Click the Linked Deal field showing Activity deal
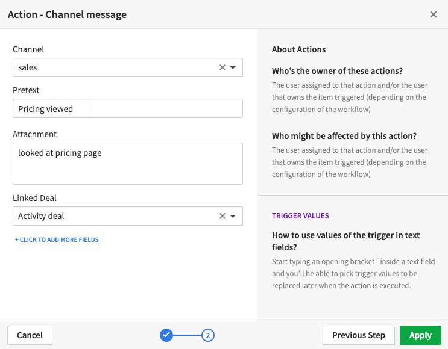Image resolution: width=448 pixels, height=349 pixels. (x=128, y=216)
